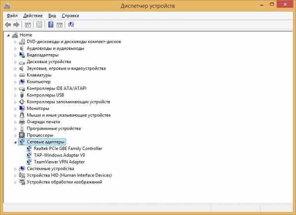The width and height of the screenshot is (296, 215).
Task: Select Устройства обработки изображений label
Action: [x=64, y=182]
